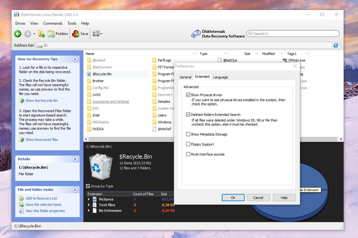Click Show Recovered files link

click(x=42, y=140)
